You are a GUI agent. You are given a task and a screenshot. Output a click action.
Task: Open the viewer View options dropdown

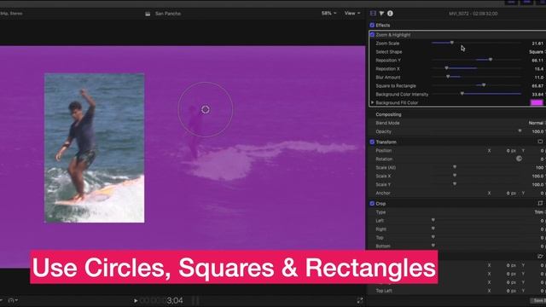pyautogui.click(x=352, y=14)
